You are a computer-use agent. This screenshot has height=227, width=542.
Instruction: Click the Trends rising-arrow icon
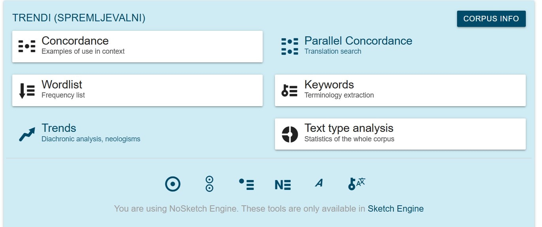coord(27,134)
